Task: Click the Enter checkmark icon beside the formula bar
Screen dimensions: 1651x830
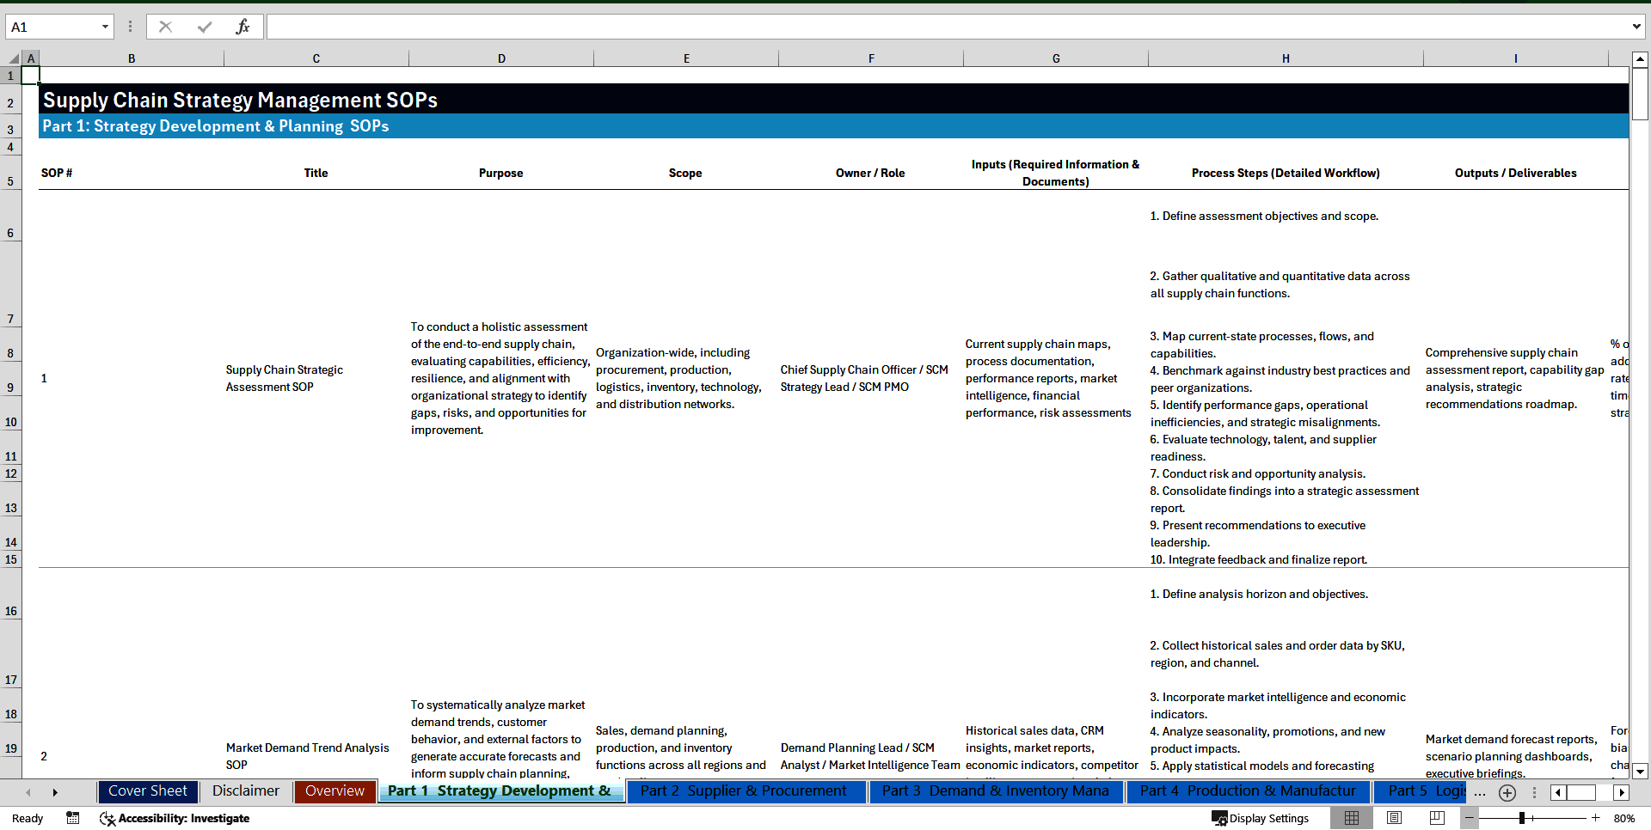Action: pos(204,26)
